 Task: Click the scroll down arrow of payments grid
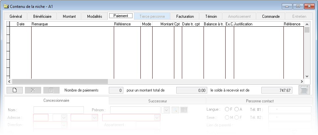pos(307,75)
